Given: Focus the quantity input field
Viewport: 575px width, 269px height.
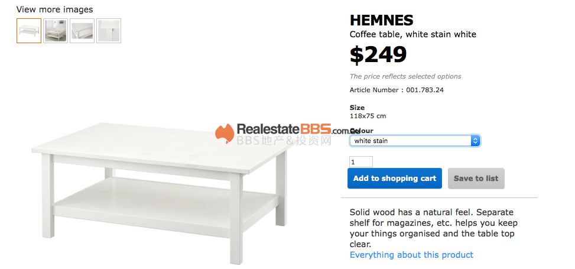Looking at the screenshot, I should (361, 162).
